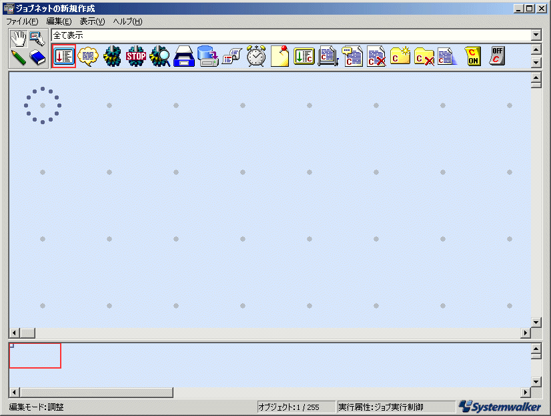Select the alarm clock wait icon
The width and height of the screenshot is (551, 416).
(256, 56)
